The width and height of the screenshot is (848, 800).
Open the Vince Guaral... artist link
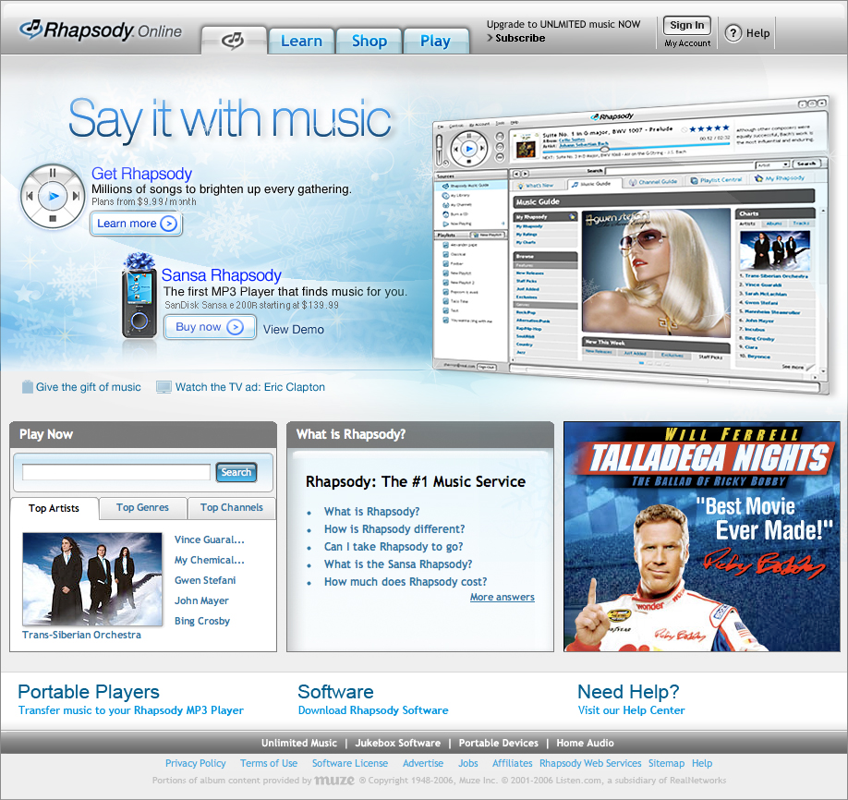click(210, 539)
